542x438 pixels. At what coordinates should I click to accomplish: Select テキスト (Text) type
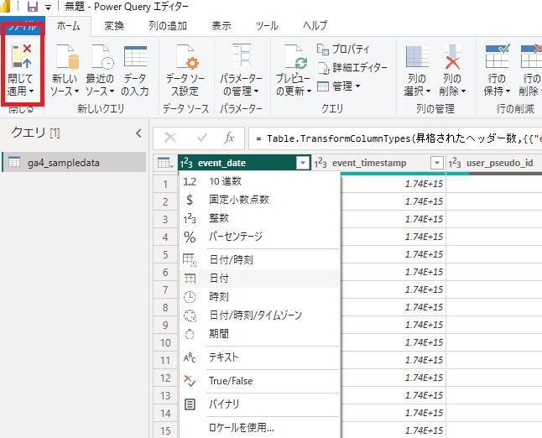(x=260, y=357)
